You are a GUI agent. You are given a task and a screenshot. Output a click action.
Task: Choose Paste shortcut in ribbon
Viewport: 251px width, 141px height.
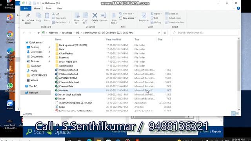pyautogui.click(x=61, y=22)
